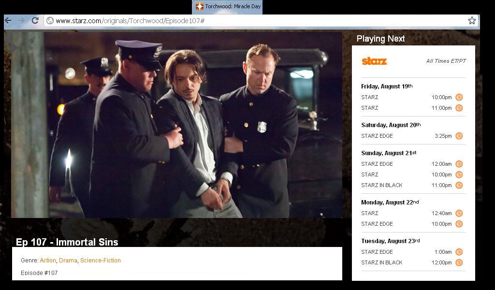The height and width of the screenshot is (290, 495).
Task: Click the browser back arrow button
Action: [8, 20]
